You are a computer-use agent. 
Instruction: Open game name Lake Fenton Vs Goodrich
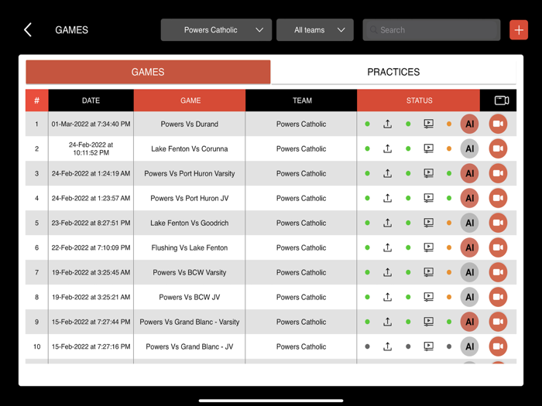190,223
